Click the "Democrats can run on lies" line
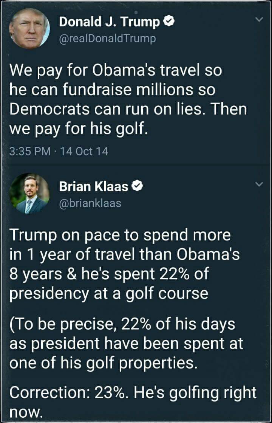 pos(128,109)
